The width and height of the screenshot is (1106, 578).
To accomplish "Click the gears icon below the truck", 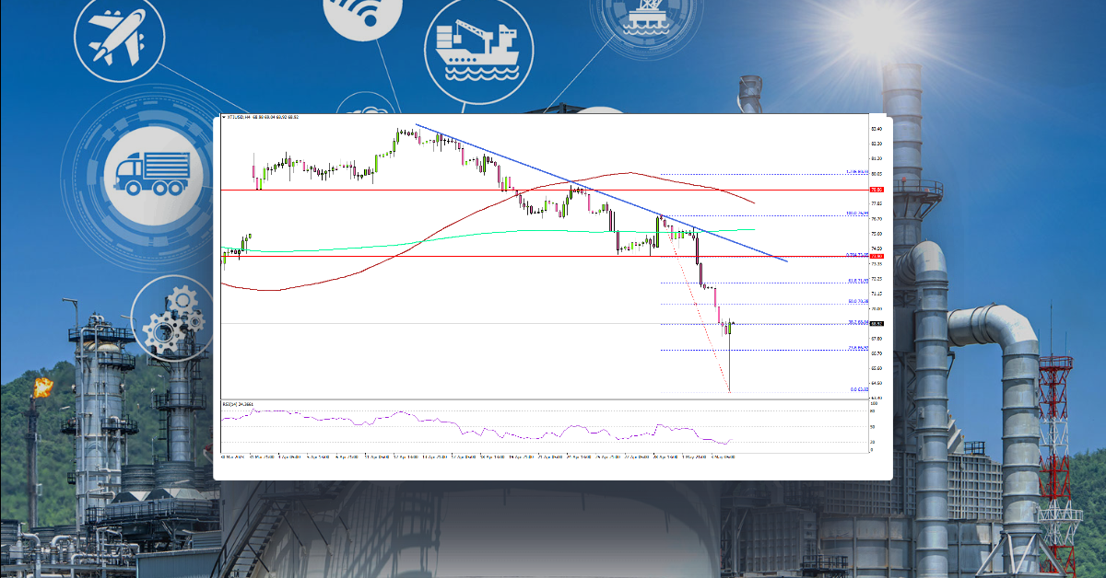I will click(x=171, y=320).
